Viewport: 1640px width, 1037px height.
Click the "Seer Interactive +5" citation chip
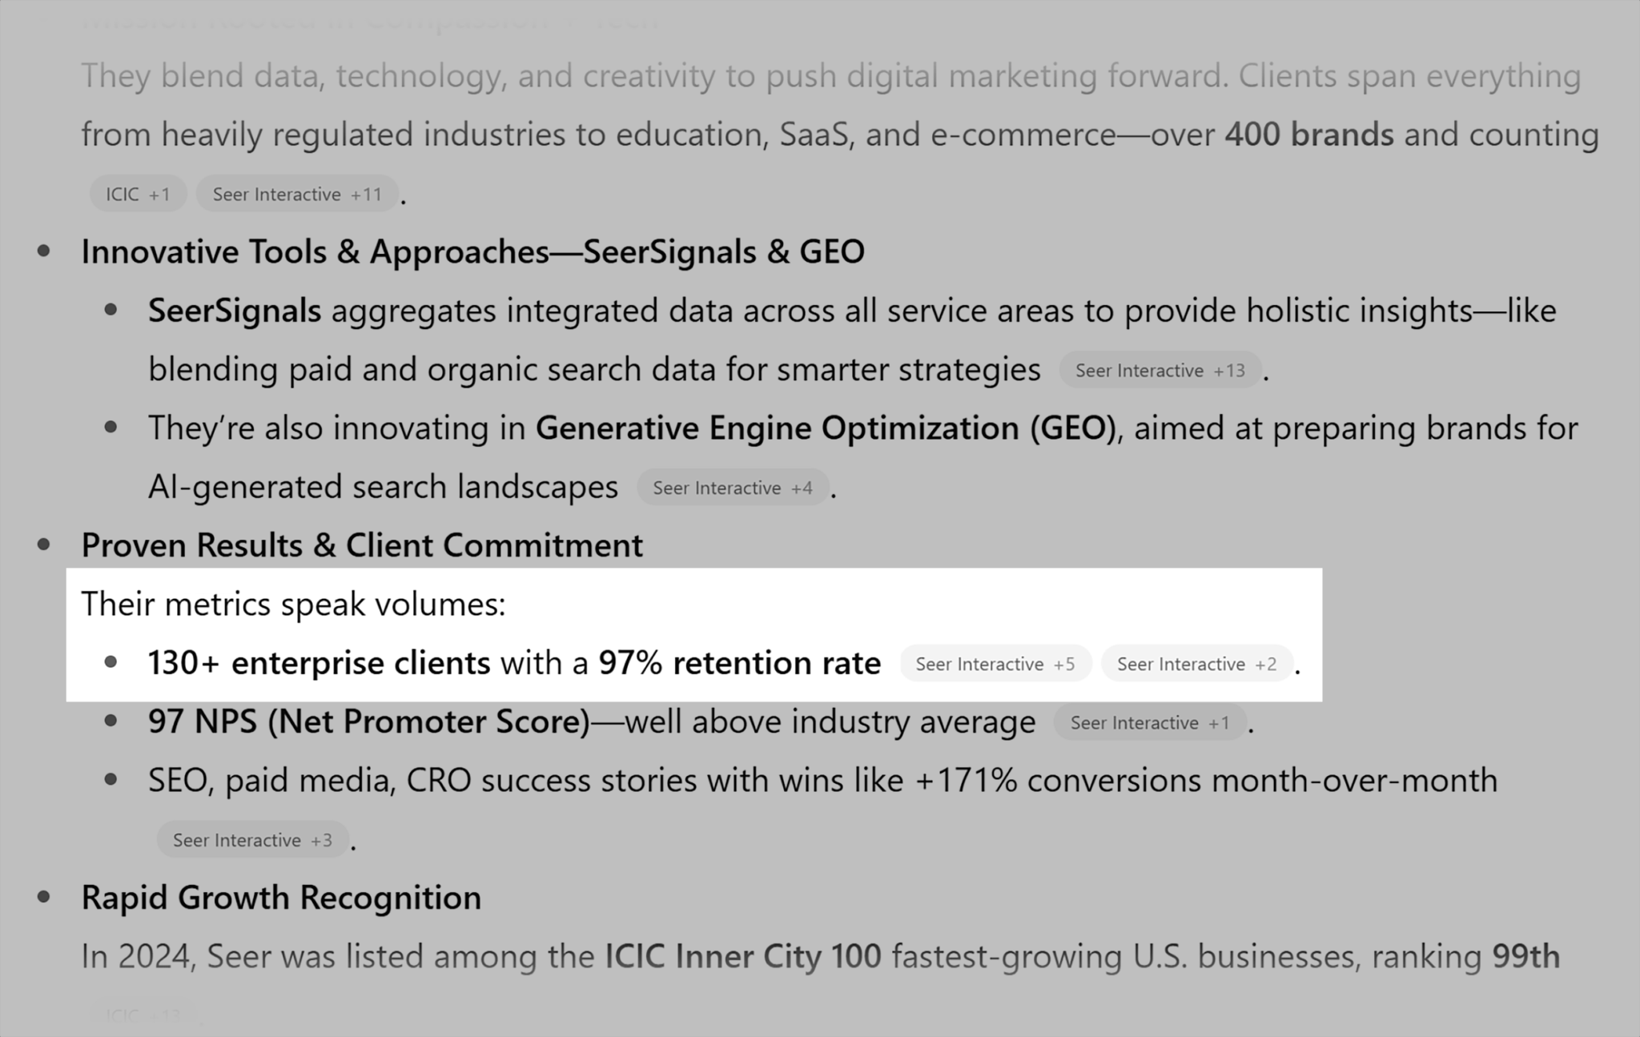(x=995, y=665)
